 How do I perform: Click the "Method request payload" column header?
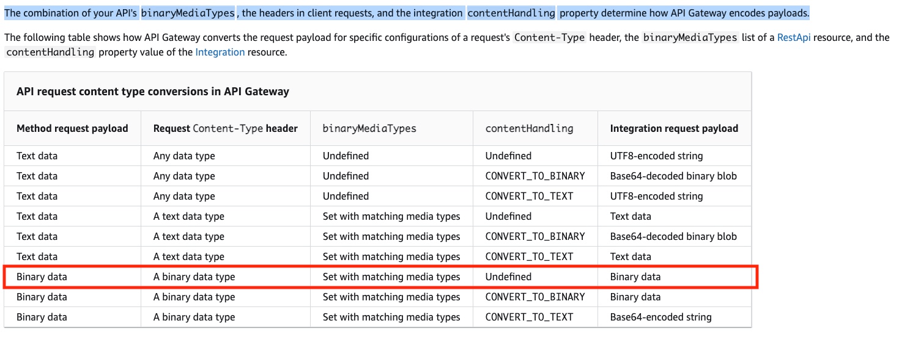click(72, 128)
